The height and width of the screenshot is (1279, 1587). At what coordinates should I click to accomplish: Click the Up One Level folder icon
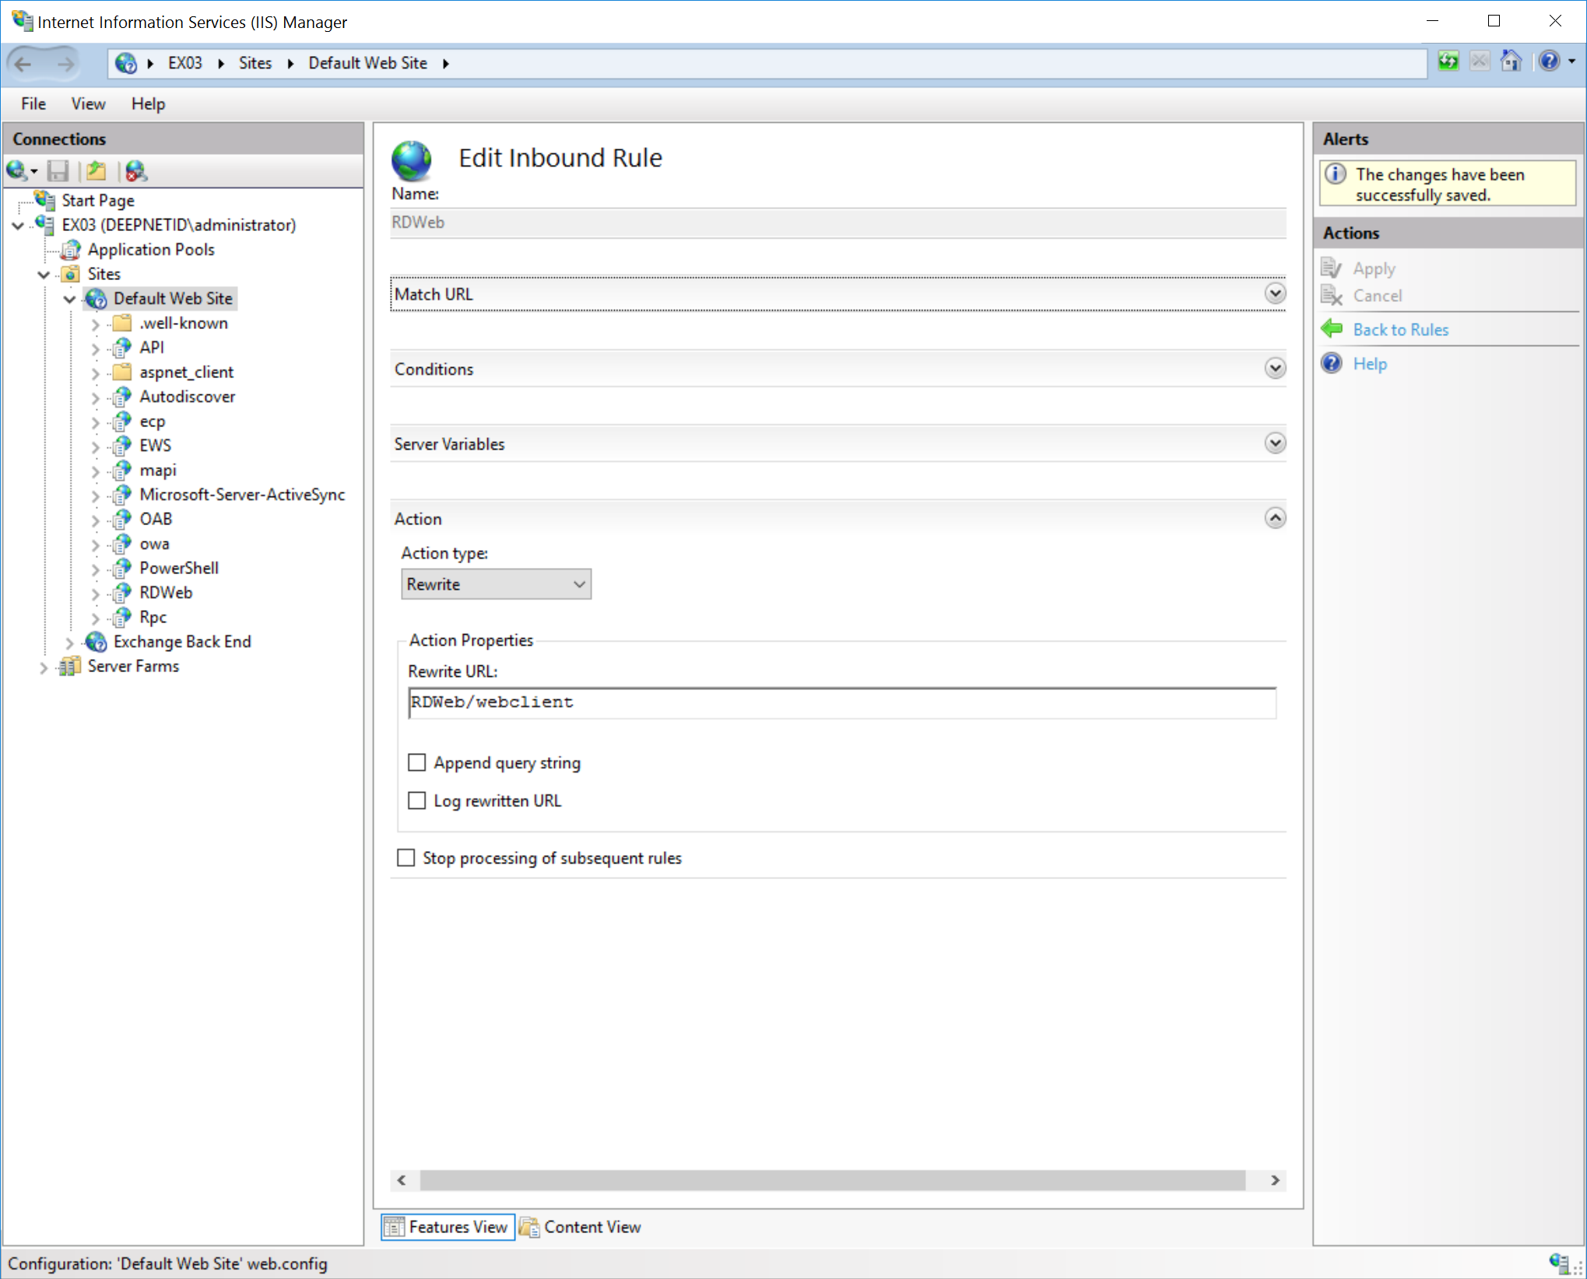(x=97, y=170)
